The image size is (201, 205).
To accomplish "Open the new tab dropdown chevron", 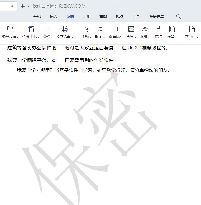I will (29, 6).
